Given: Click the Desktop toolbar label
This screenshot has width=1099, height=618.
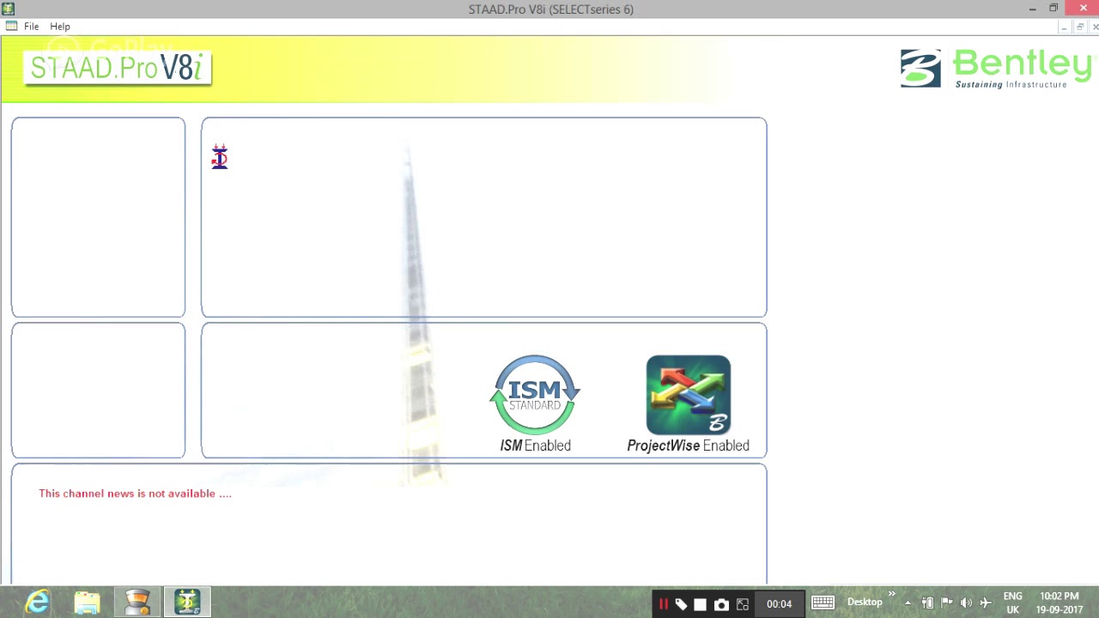Looking at the screenshot, I should click(865, 603).
